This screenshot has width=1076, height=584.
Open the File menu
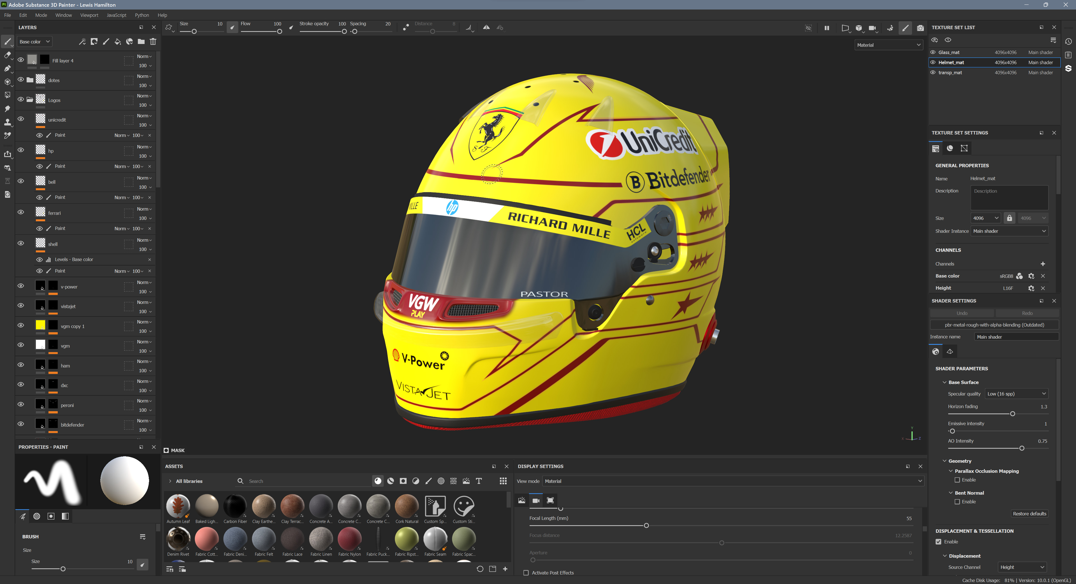(x=8, y=15)
